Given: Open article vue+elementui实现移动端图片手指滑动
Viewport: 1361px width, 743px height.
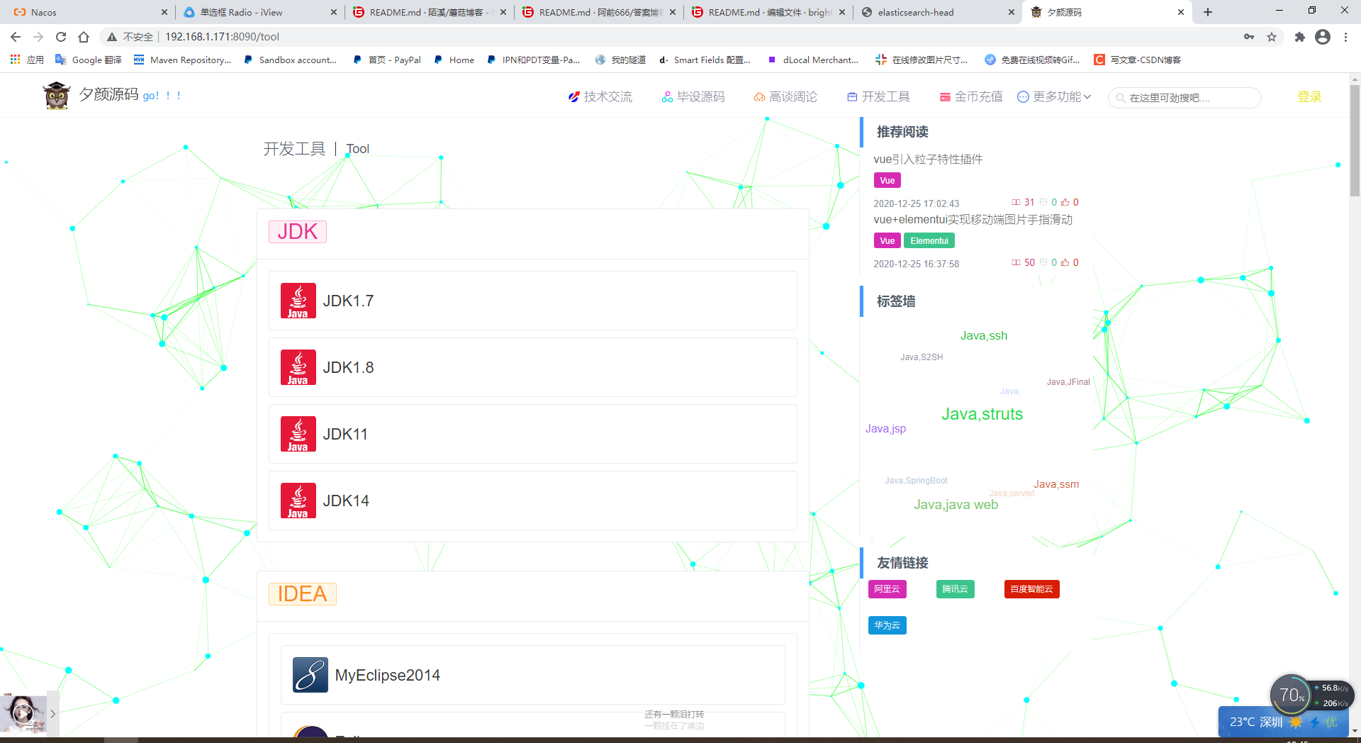Looking at the screenshot, I should click(x=973, y=220).
